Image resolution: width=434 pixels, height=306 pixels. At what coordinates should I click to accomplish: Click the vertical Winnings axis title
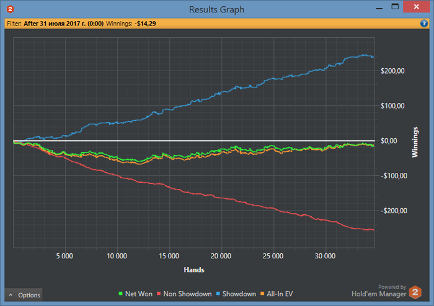coord(415,142)
